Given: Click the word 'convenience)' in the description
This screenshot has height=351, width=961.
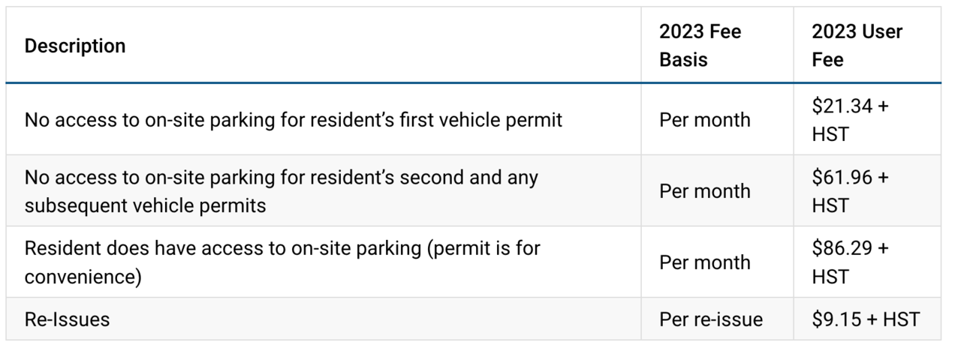Looking at the screenshot, I should click(83, 277).
